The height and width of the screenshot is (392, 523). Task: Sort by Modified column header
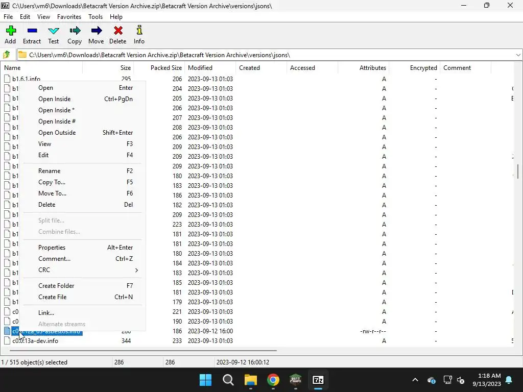point(210,68)
